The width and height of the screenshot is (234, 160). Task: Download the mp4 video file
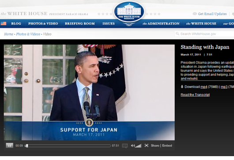(204, 87)
